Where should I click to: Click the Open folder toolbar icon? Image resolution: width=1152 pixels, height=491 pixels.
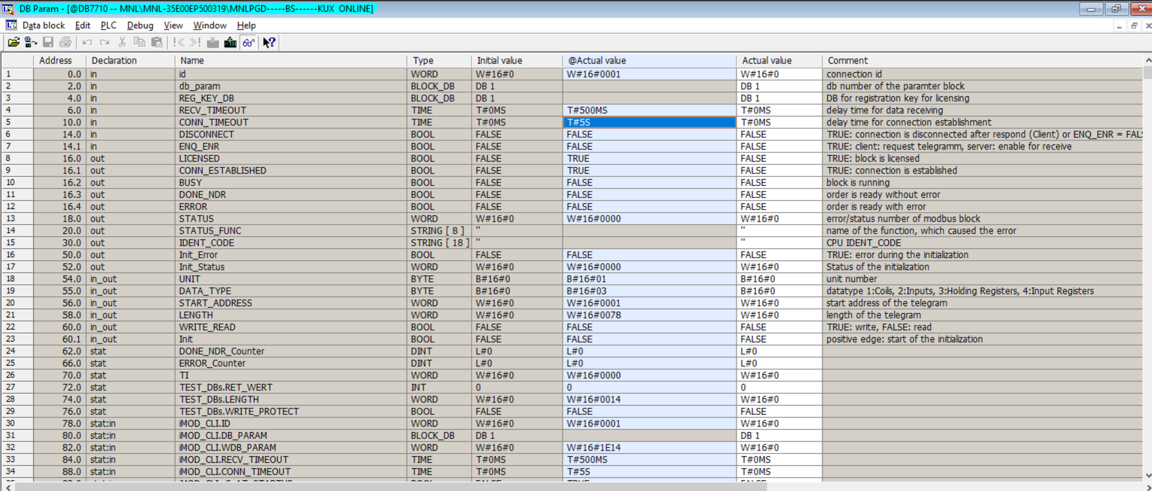pyautogui.click(x=13, y=42)
